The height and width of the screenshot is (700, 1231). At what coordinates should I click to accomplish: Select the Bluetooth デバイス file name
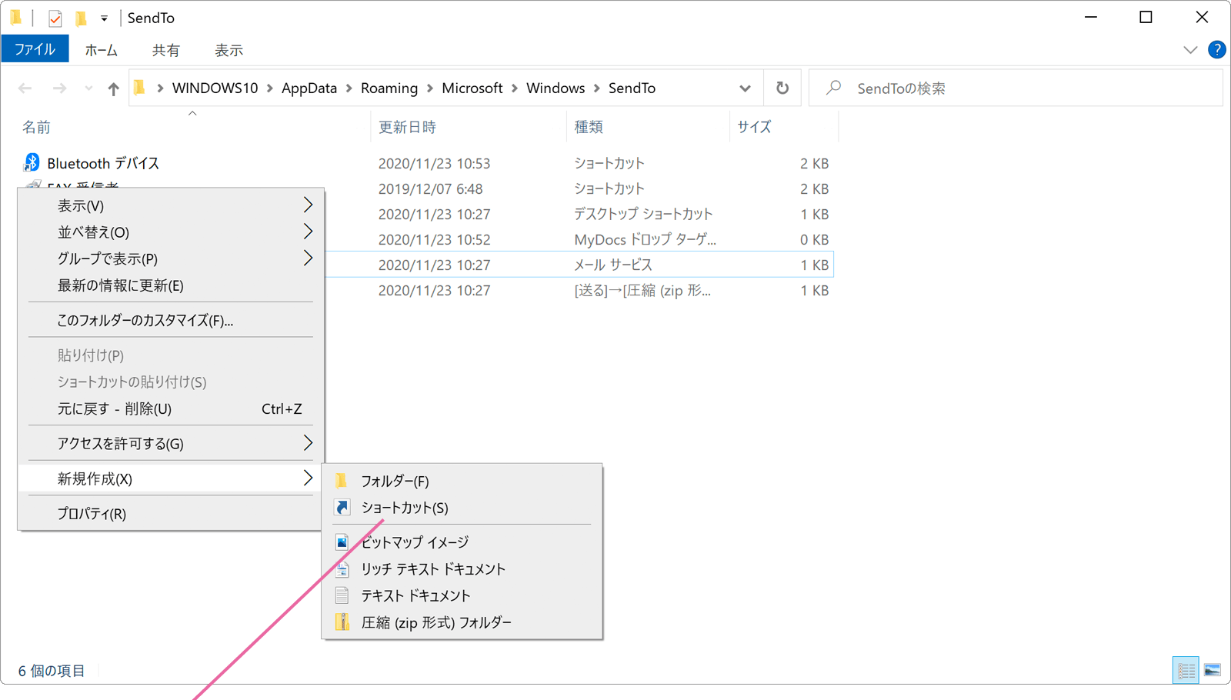(103, 163)
